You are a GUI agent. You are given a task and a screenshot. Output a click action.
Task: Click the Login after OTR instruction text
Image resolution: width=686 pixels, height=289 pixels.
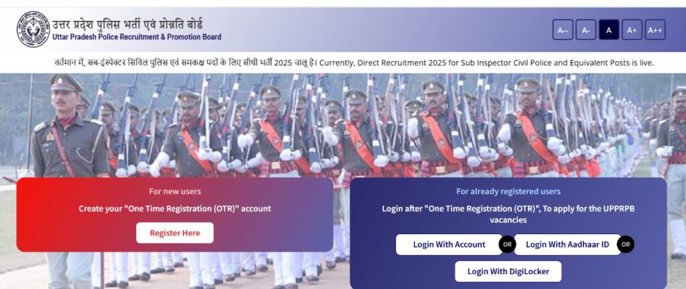click(x=508, y=214)
